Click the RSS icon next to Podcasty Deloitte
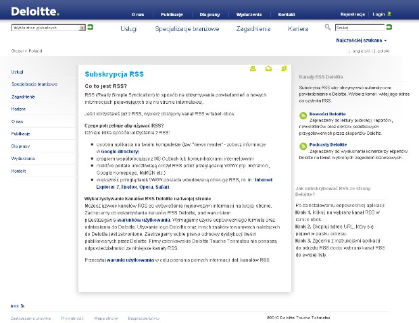This screenshot has height=323, width=419. tap(303, 146)
